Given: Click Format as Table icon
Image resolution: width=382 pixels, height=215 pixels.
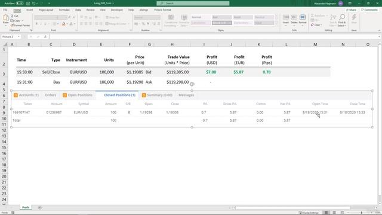Looking at the screenshot, I should 184,17.
